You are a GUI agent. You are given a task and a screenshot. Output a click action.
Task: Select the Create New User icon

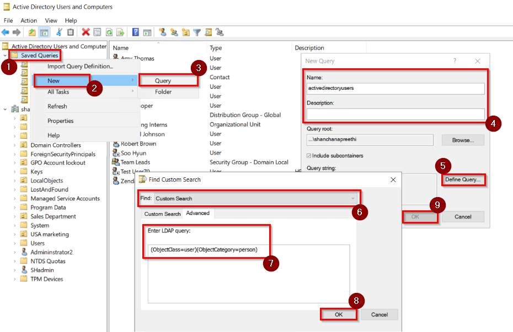tap(163, 32)
